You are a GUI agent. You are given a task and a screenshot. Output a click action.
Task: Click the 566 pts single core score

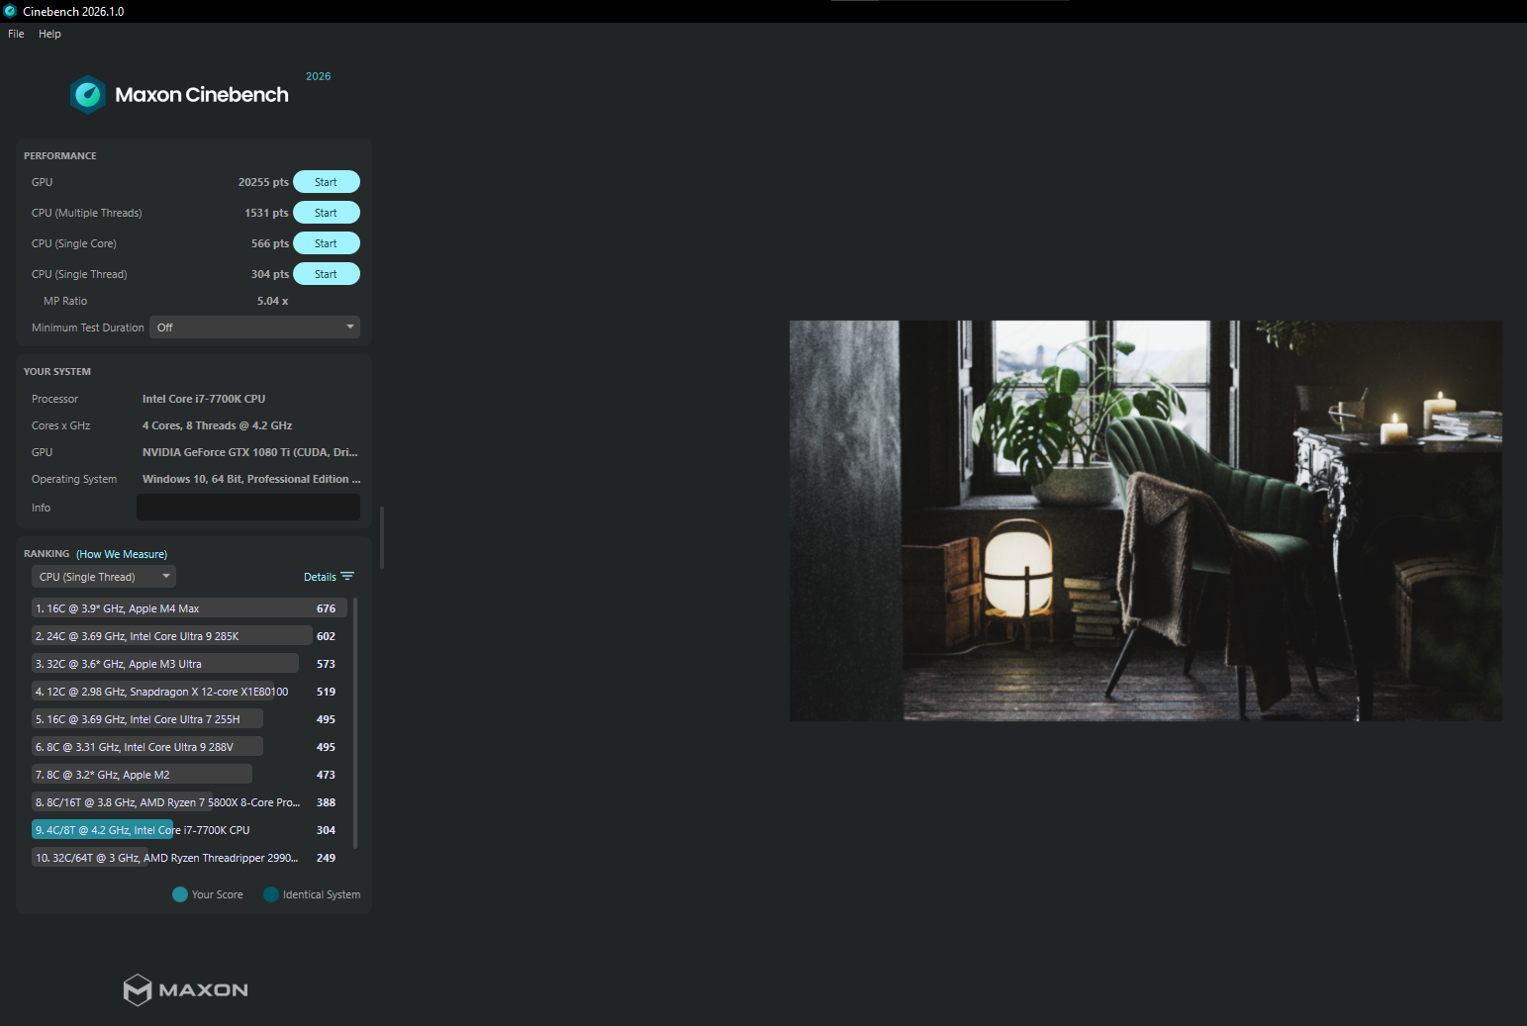tap(270, 243)
